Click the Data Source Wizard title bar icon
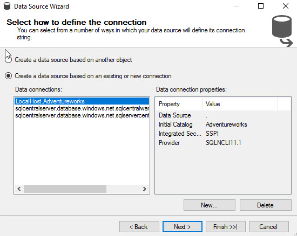This screenshot has width=297, height=236. pos(7,6)
